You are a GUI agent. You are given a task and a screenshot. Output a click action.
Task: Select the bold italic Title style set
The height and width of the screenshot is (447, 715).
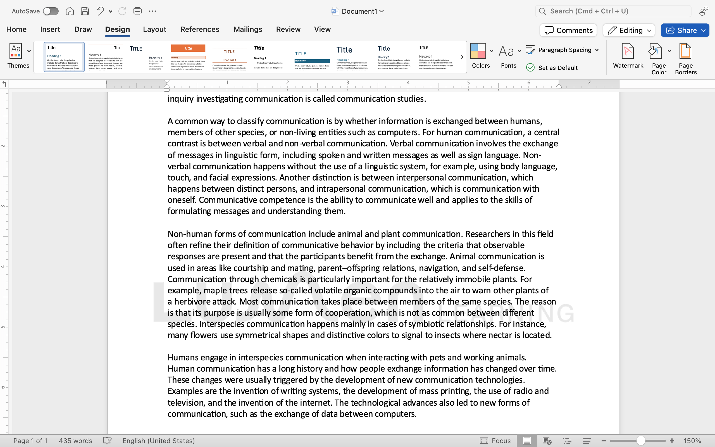[x=271, y=57]
